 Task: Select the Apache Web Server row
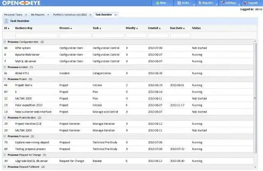coord(128,55)
